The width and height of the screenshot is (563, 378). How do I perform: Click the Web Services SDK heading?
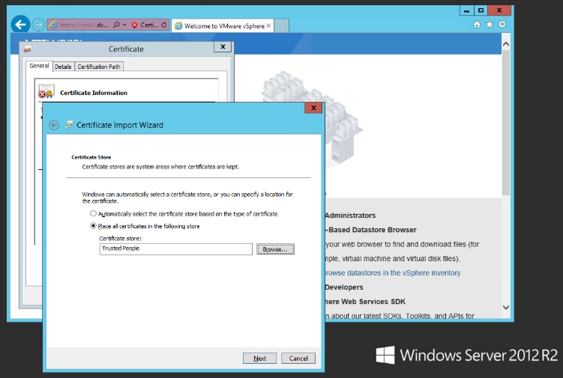click(364, 302)
